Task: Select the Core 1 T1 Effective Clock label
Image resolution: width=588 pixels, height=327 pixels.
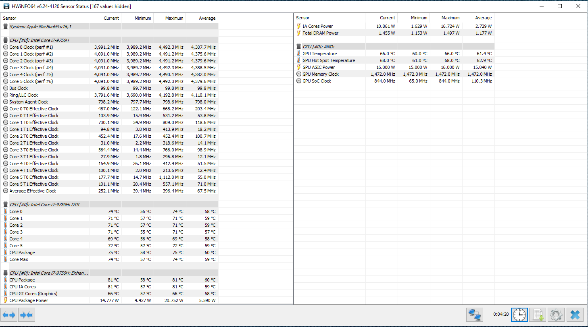Action: pyautogui.click(x=34, y=129)
